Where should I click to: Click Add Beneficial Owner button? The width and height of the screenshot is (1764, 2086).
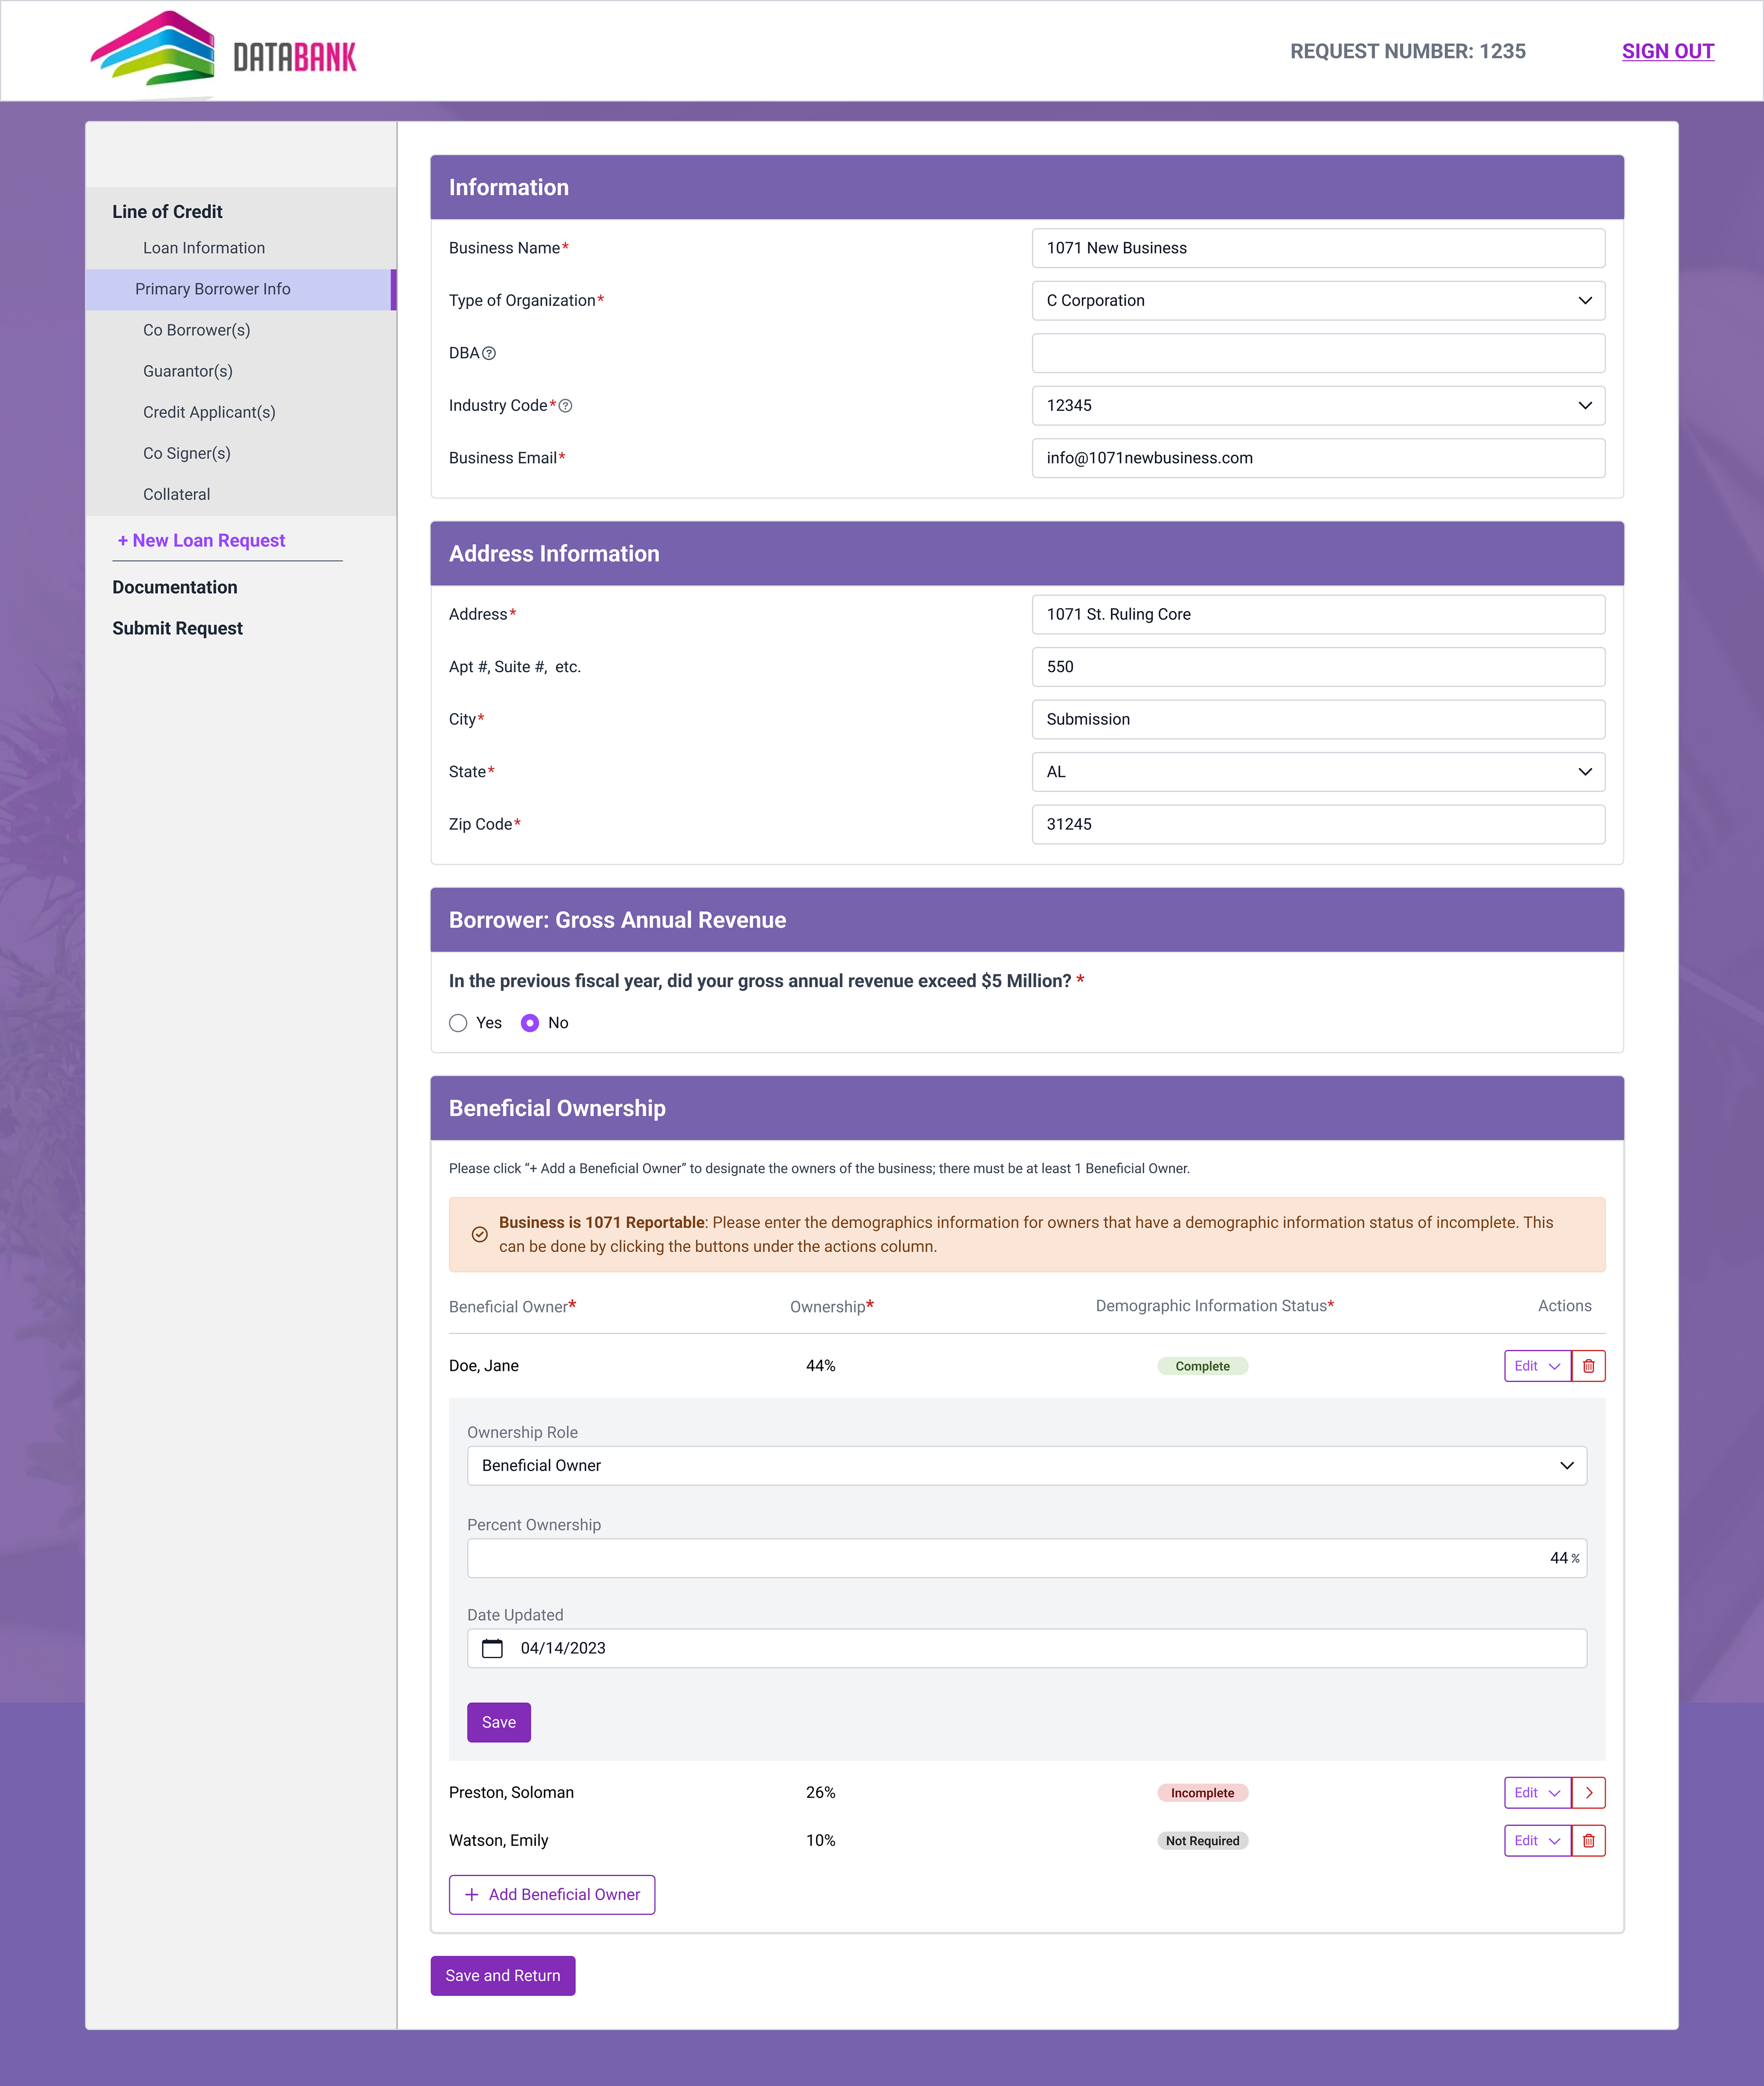[x=552, y=1895]
